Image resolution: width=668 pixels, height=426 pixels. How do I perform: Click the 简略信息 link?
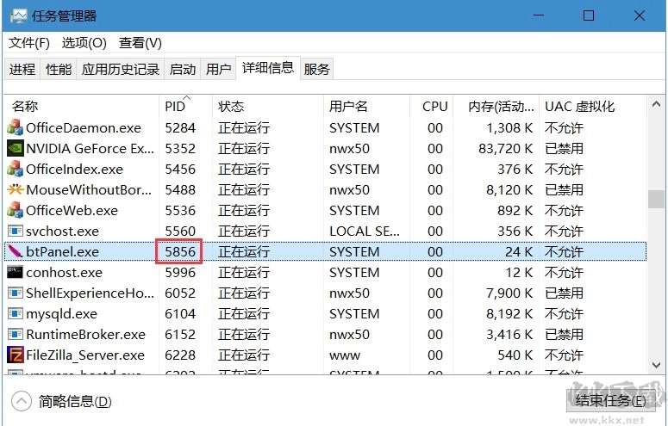click(x=75, y=401)
